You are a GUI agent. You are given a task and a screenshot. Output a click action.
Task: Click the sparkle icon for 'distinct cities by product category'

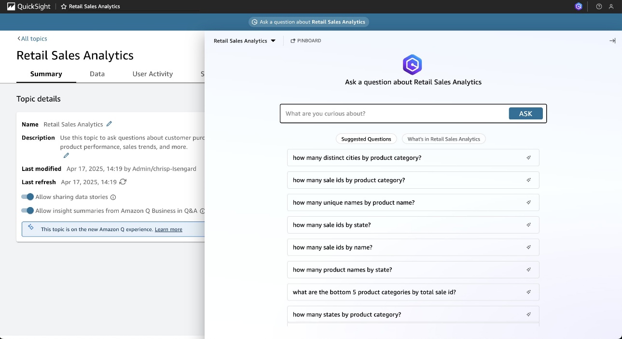pyautogui.click(x=529, y=157)
